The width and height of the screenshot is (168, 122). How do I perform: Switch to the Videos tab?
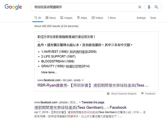tap(97, 18)
